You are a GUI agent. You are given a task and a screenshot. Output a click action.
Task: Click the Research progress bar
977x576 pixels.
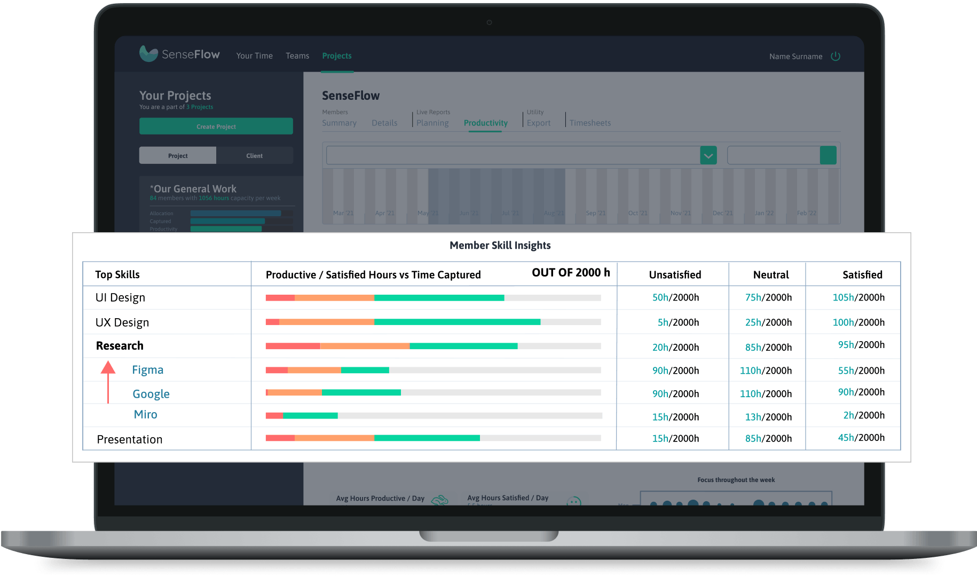434,346
